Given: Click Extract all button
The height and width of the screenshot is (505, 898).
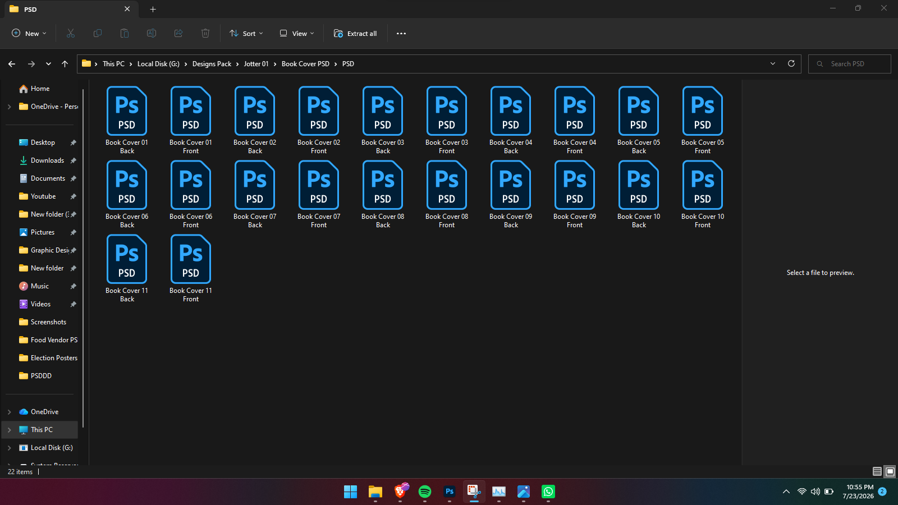Looking at the screenshot, I should (x=355, y=34).
